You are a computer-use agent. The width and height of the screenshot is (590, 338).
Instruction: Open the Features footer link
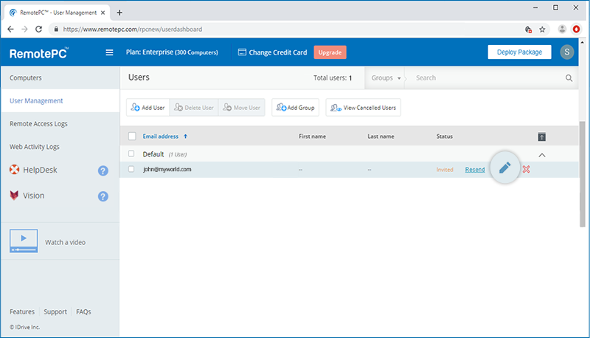(x=22, y=311)
